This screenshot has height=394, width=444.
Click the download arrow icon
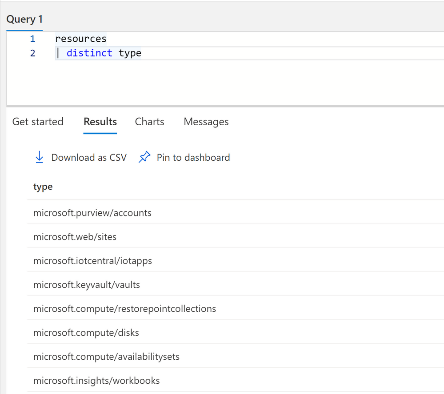click(40, 157)
